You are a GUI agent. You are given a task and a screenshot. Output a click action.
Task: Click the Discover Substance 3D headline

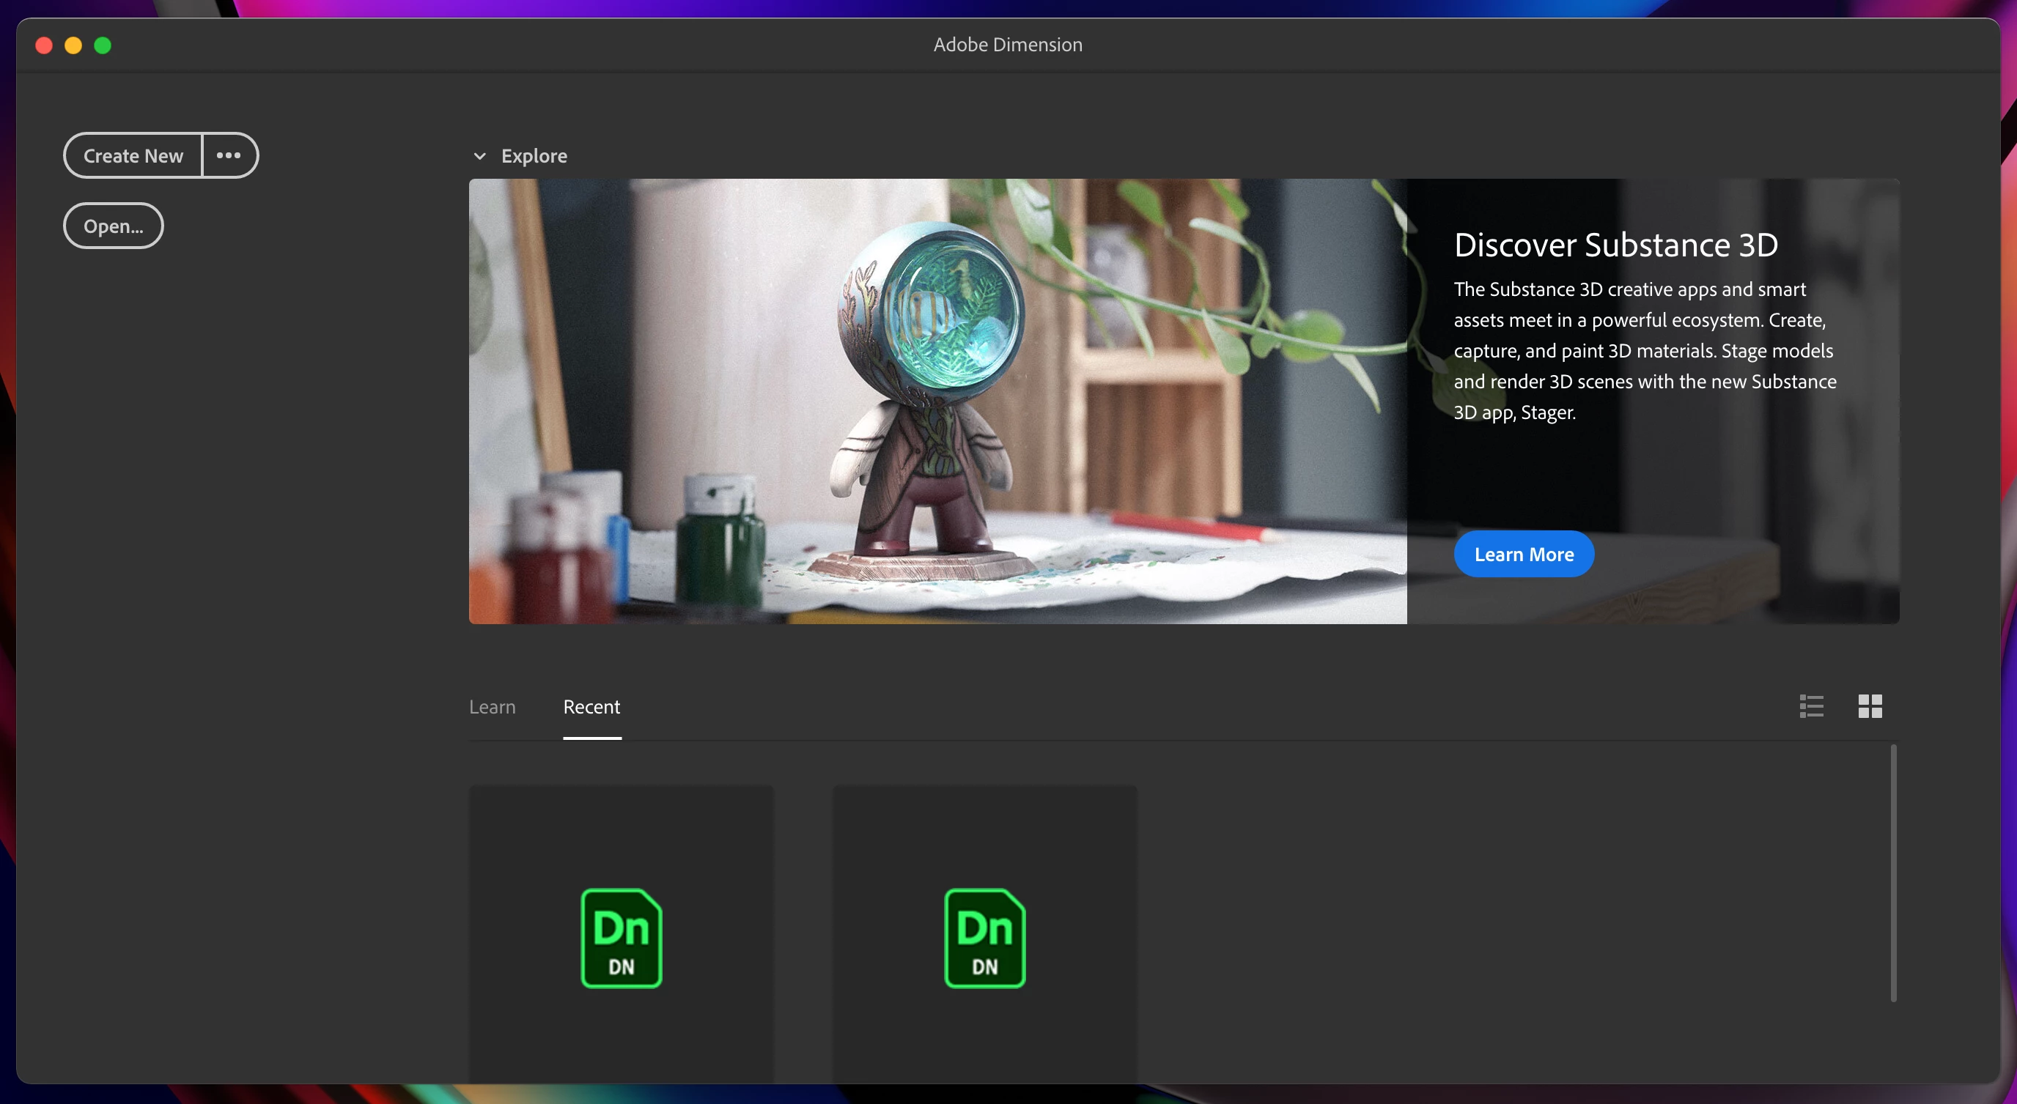[x=1615, y=245]
